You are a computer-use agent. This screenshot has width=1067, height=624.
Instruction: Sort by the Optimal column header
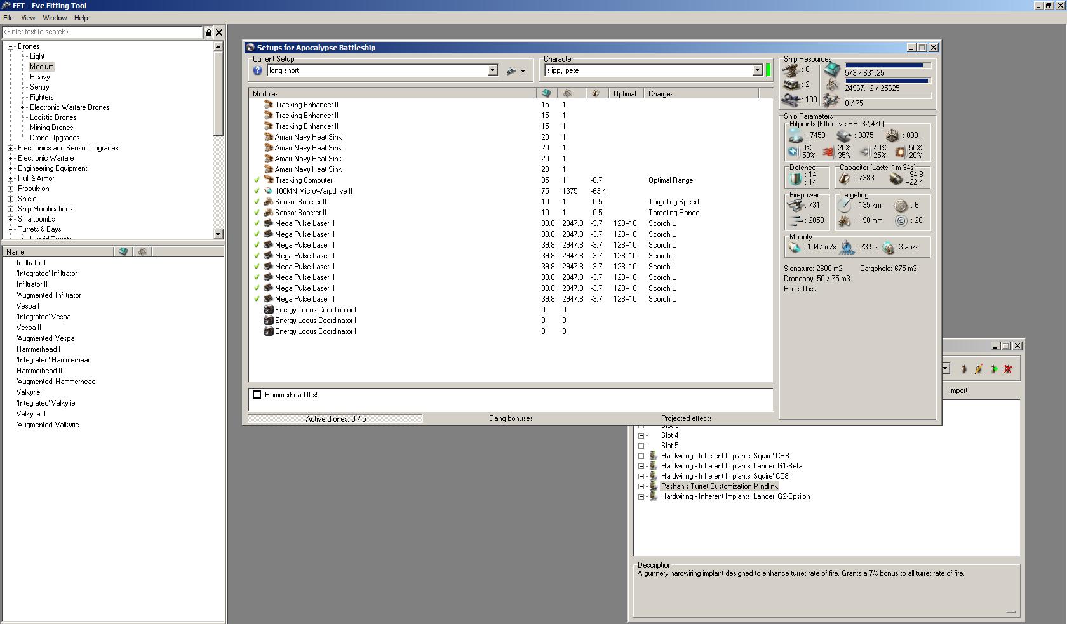pyautogui.click(x=626, y=93)
